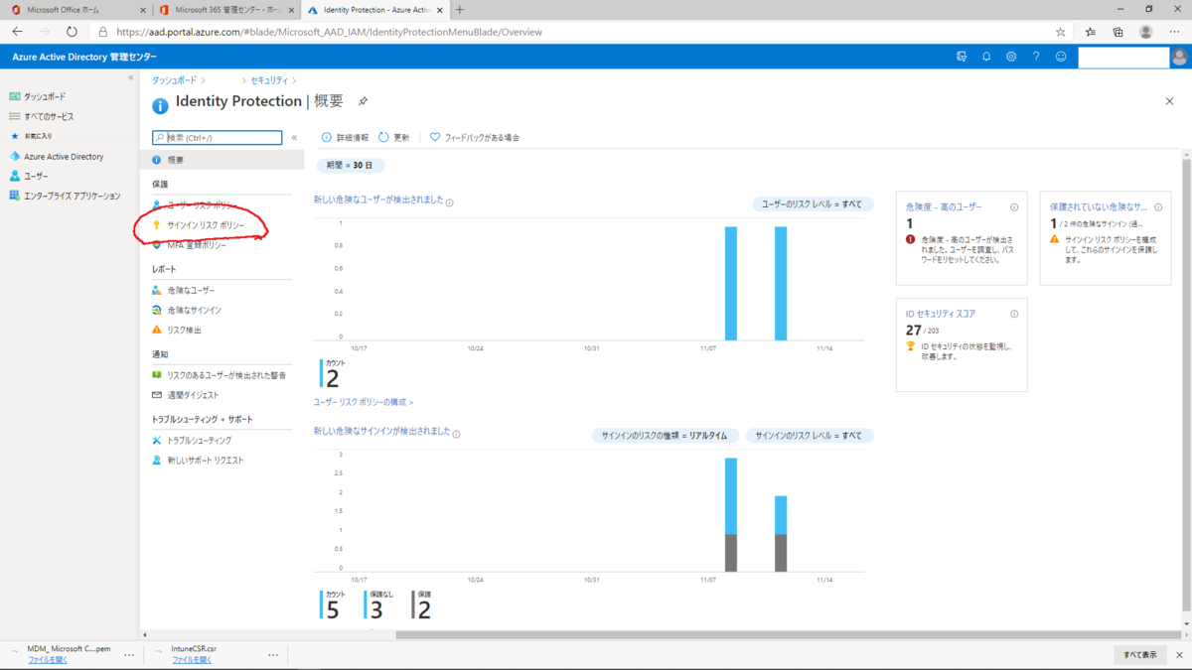Reload the page with browser refresh icon
Screen dimensions: 1192x670
72,32
